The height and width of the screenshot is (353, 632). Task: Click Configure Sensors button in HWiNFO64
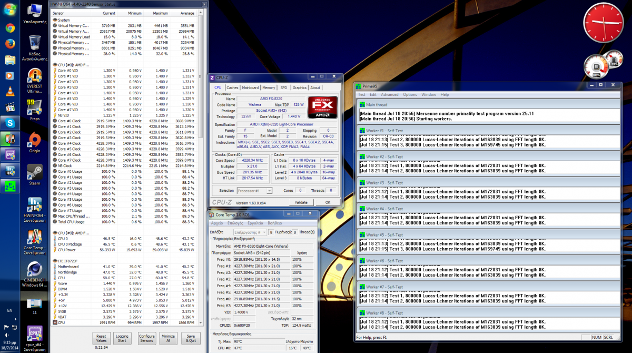coord(147,338)
